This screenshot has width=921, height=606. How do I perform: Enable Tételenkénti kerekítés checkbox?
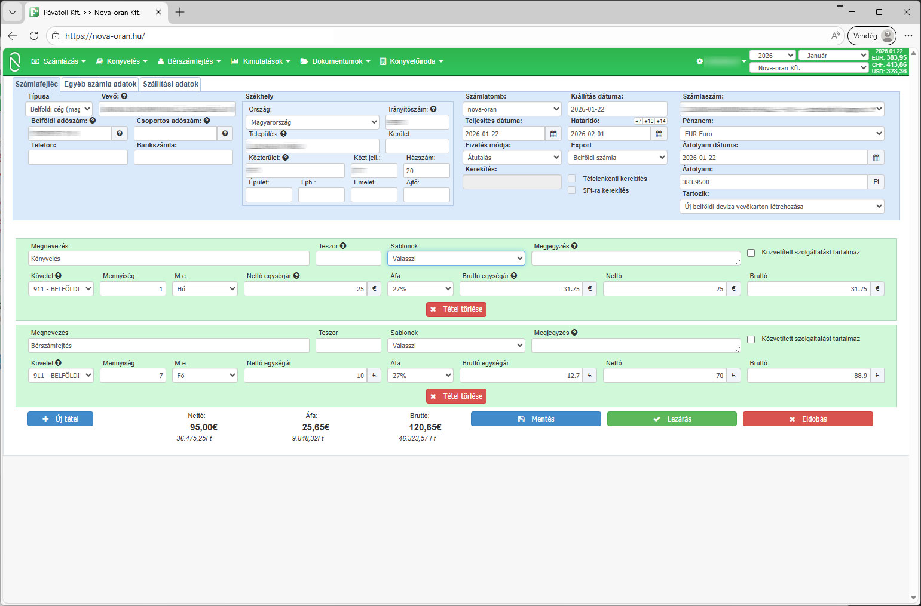(x=572, y=179)
